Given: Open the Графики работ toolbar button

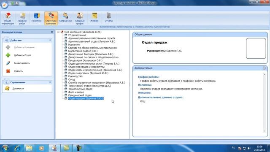Looking at the screenshot, I should point(22,19).
